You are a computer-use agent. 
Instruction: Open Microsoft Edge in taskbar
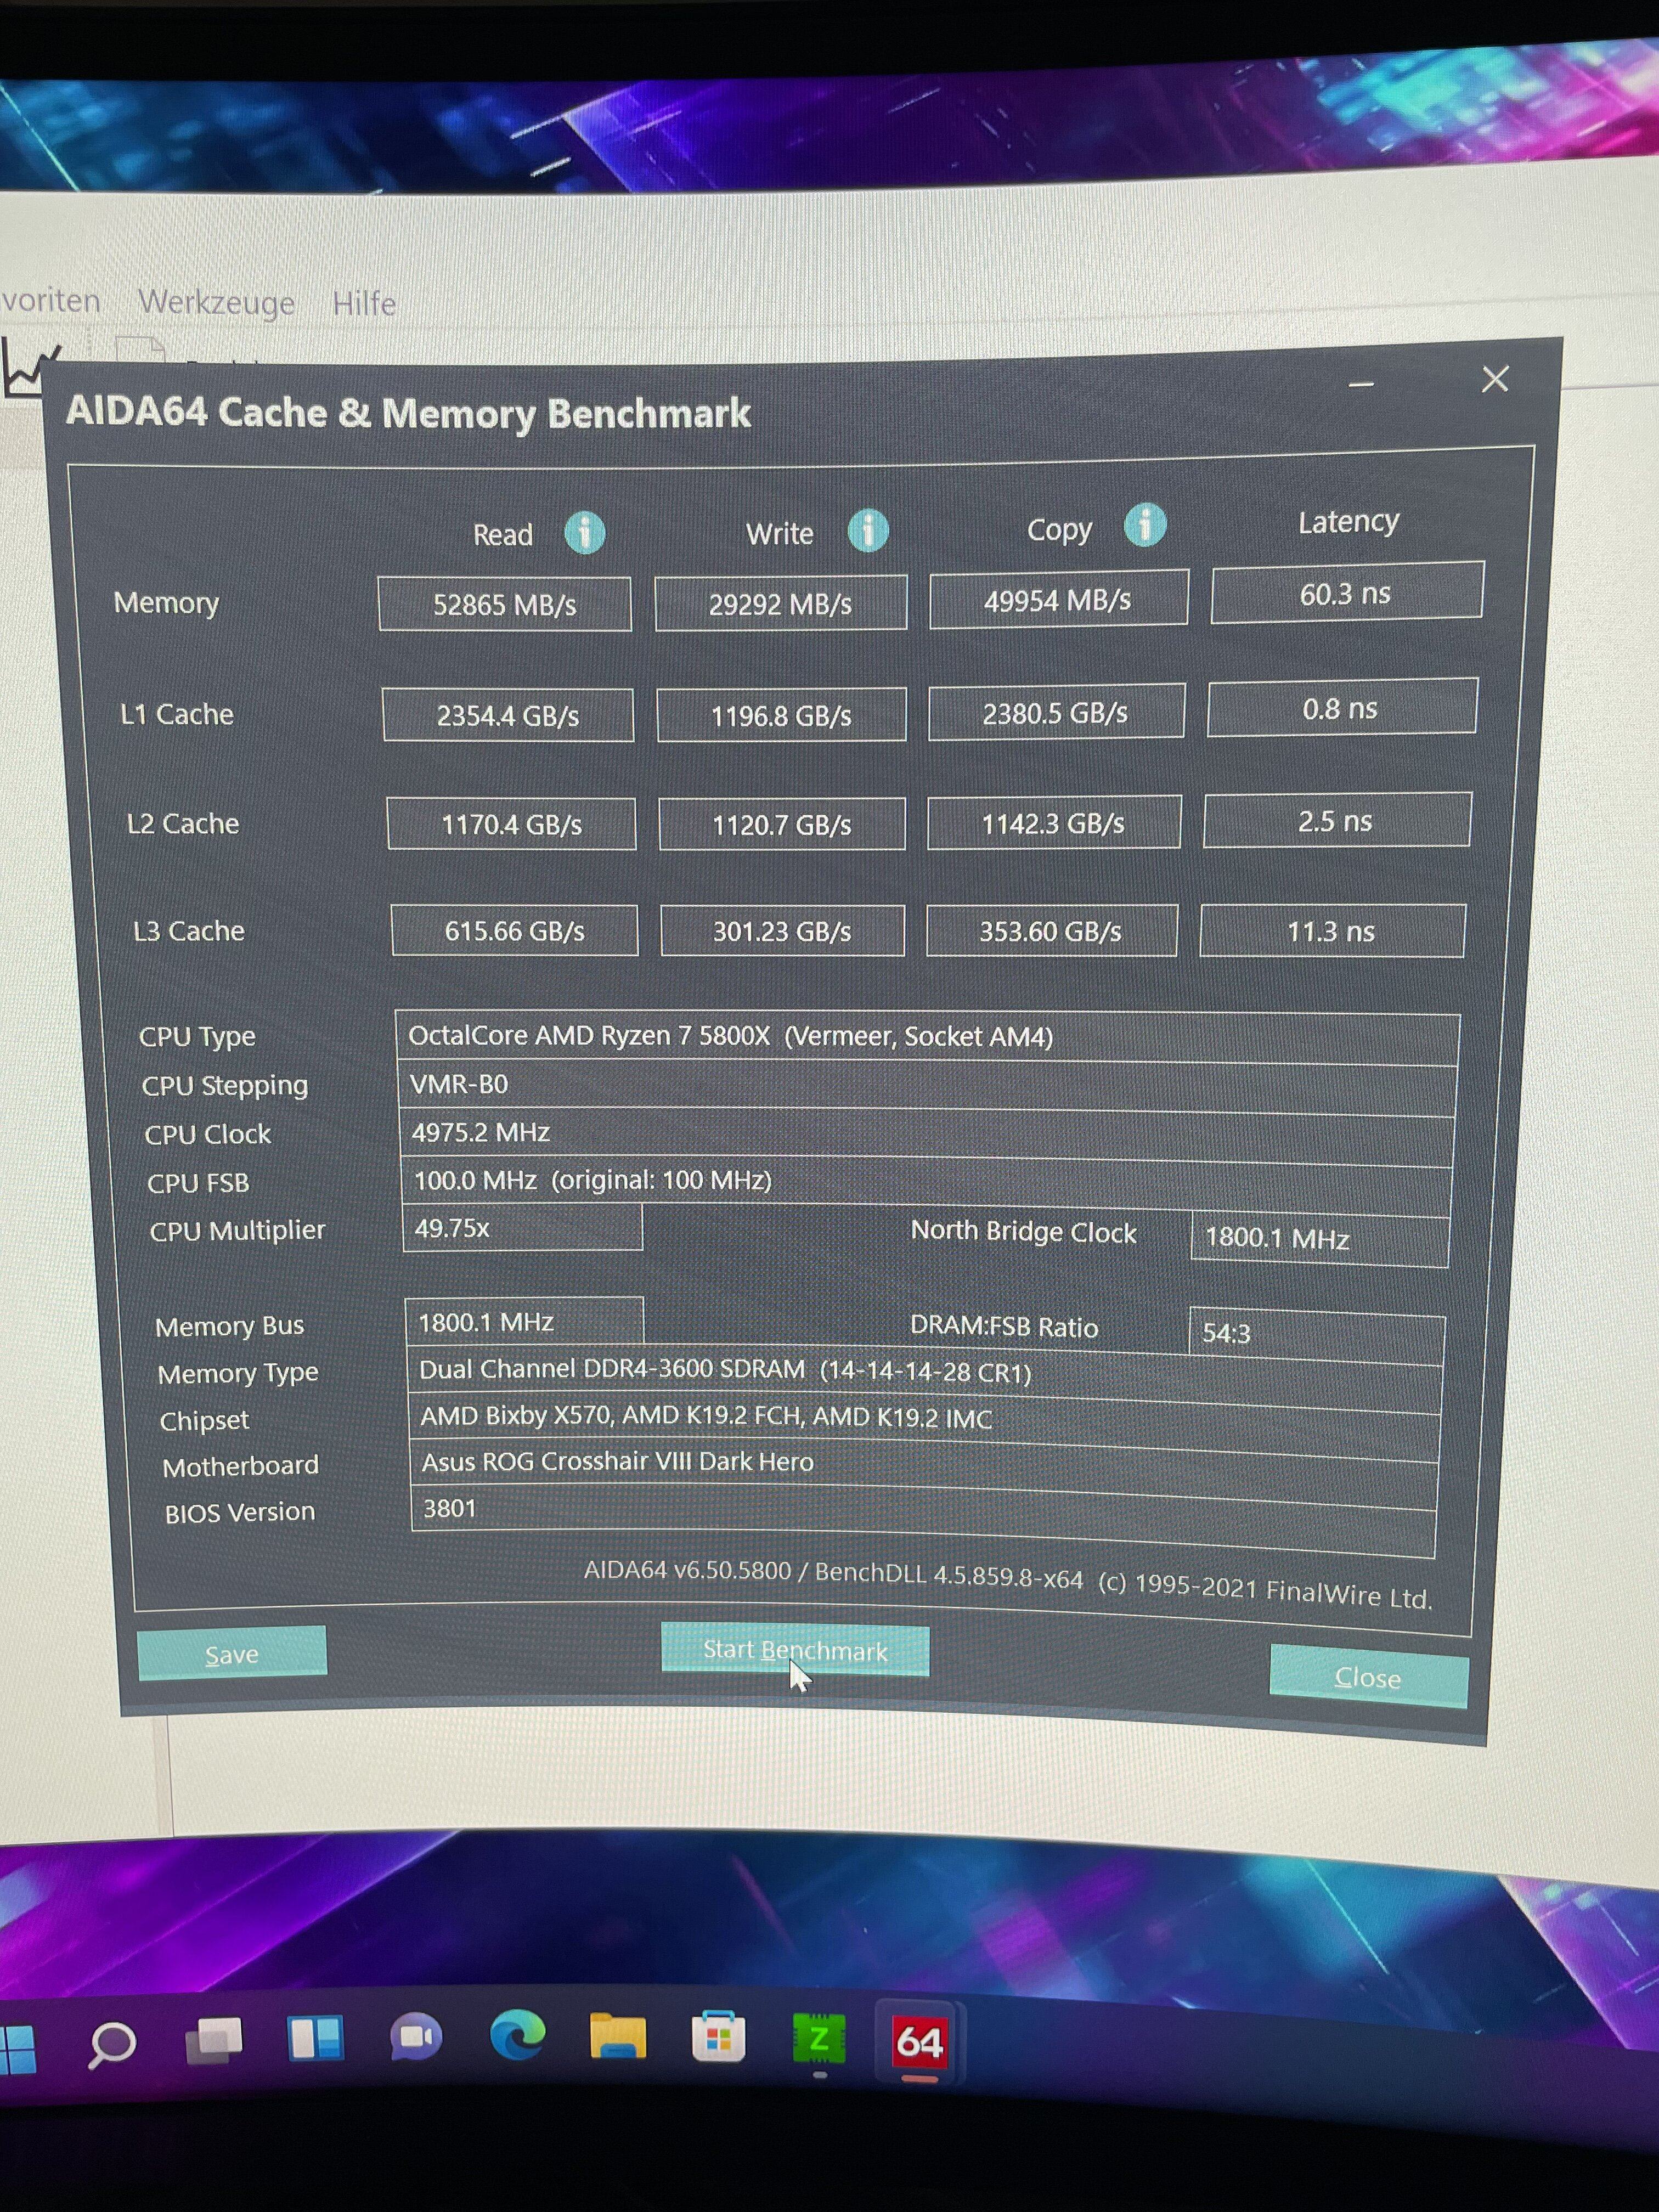pos(518,2036)
